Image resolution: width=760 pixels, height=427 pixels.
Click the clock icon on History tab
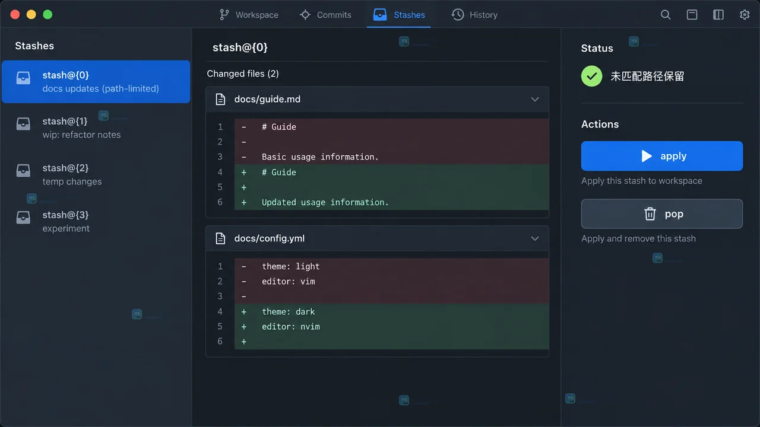tap(457, 15)
